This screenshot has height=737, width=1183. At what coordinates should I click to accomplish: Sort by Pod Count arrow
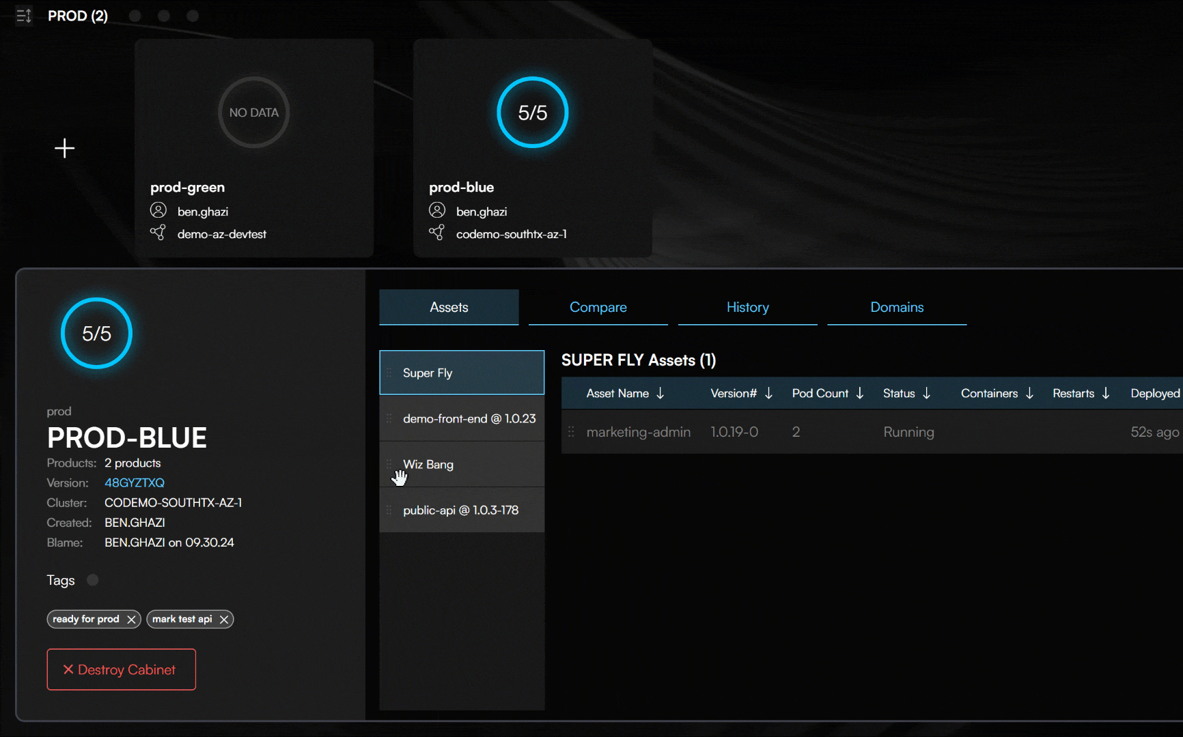click(860, 393)
